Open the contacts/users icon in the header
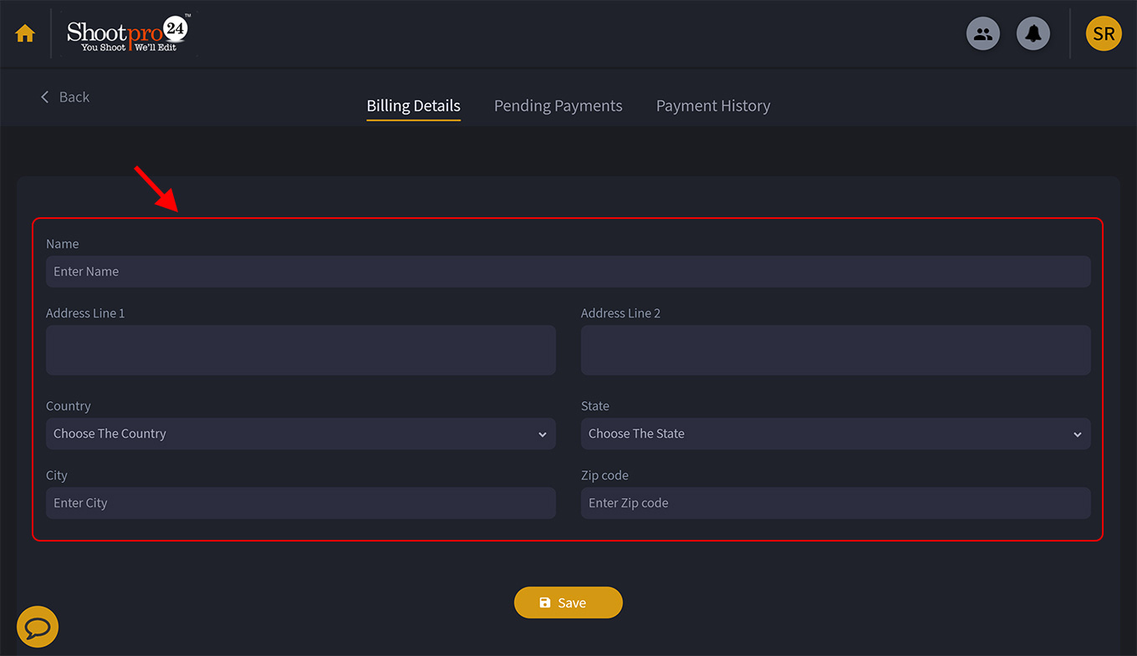The image size is (1137, 656). (x=983, y=33)
